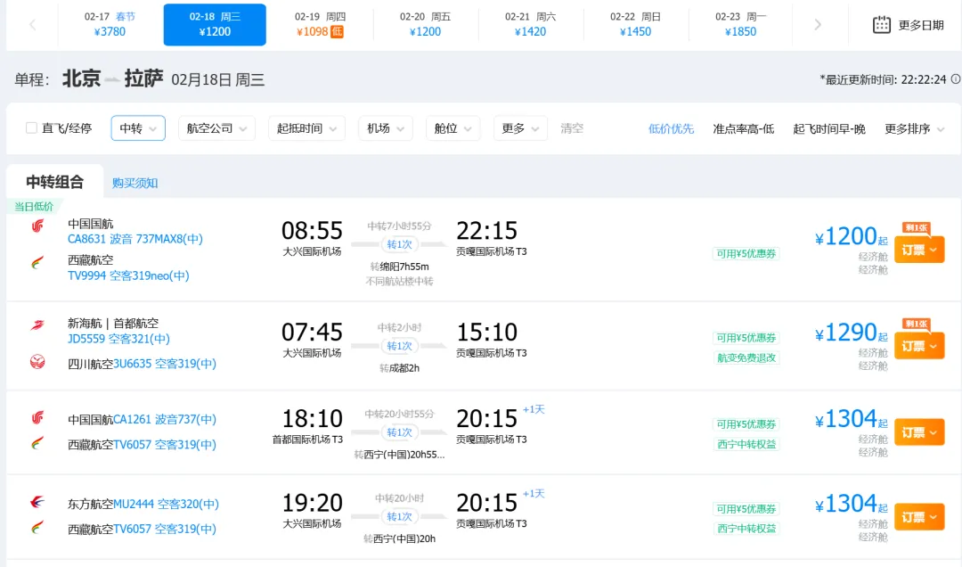Open the 航空公司 filter dropdown

pyautogui.click(x=216, y=127)
